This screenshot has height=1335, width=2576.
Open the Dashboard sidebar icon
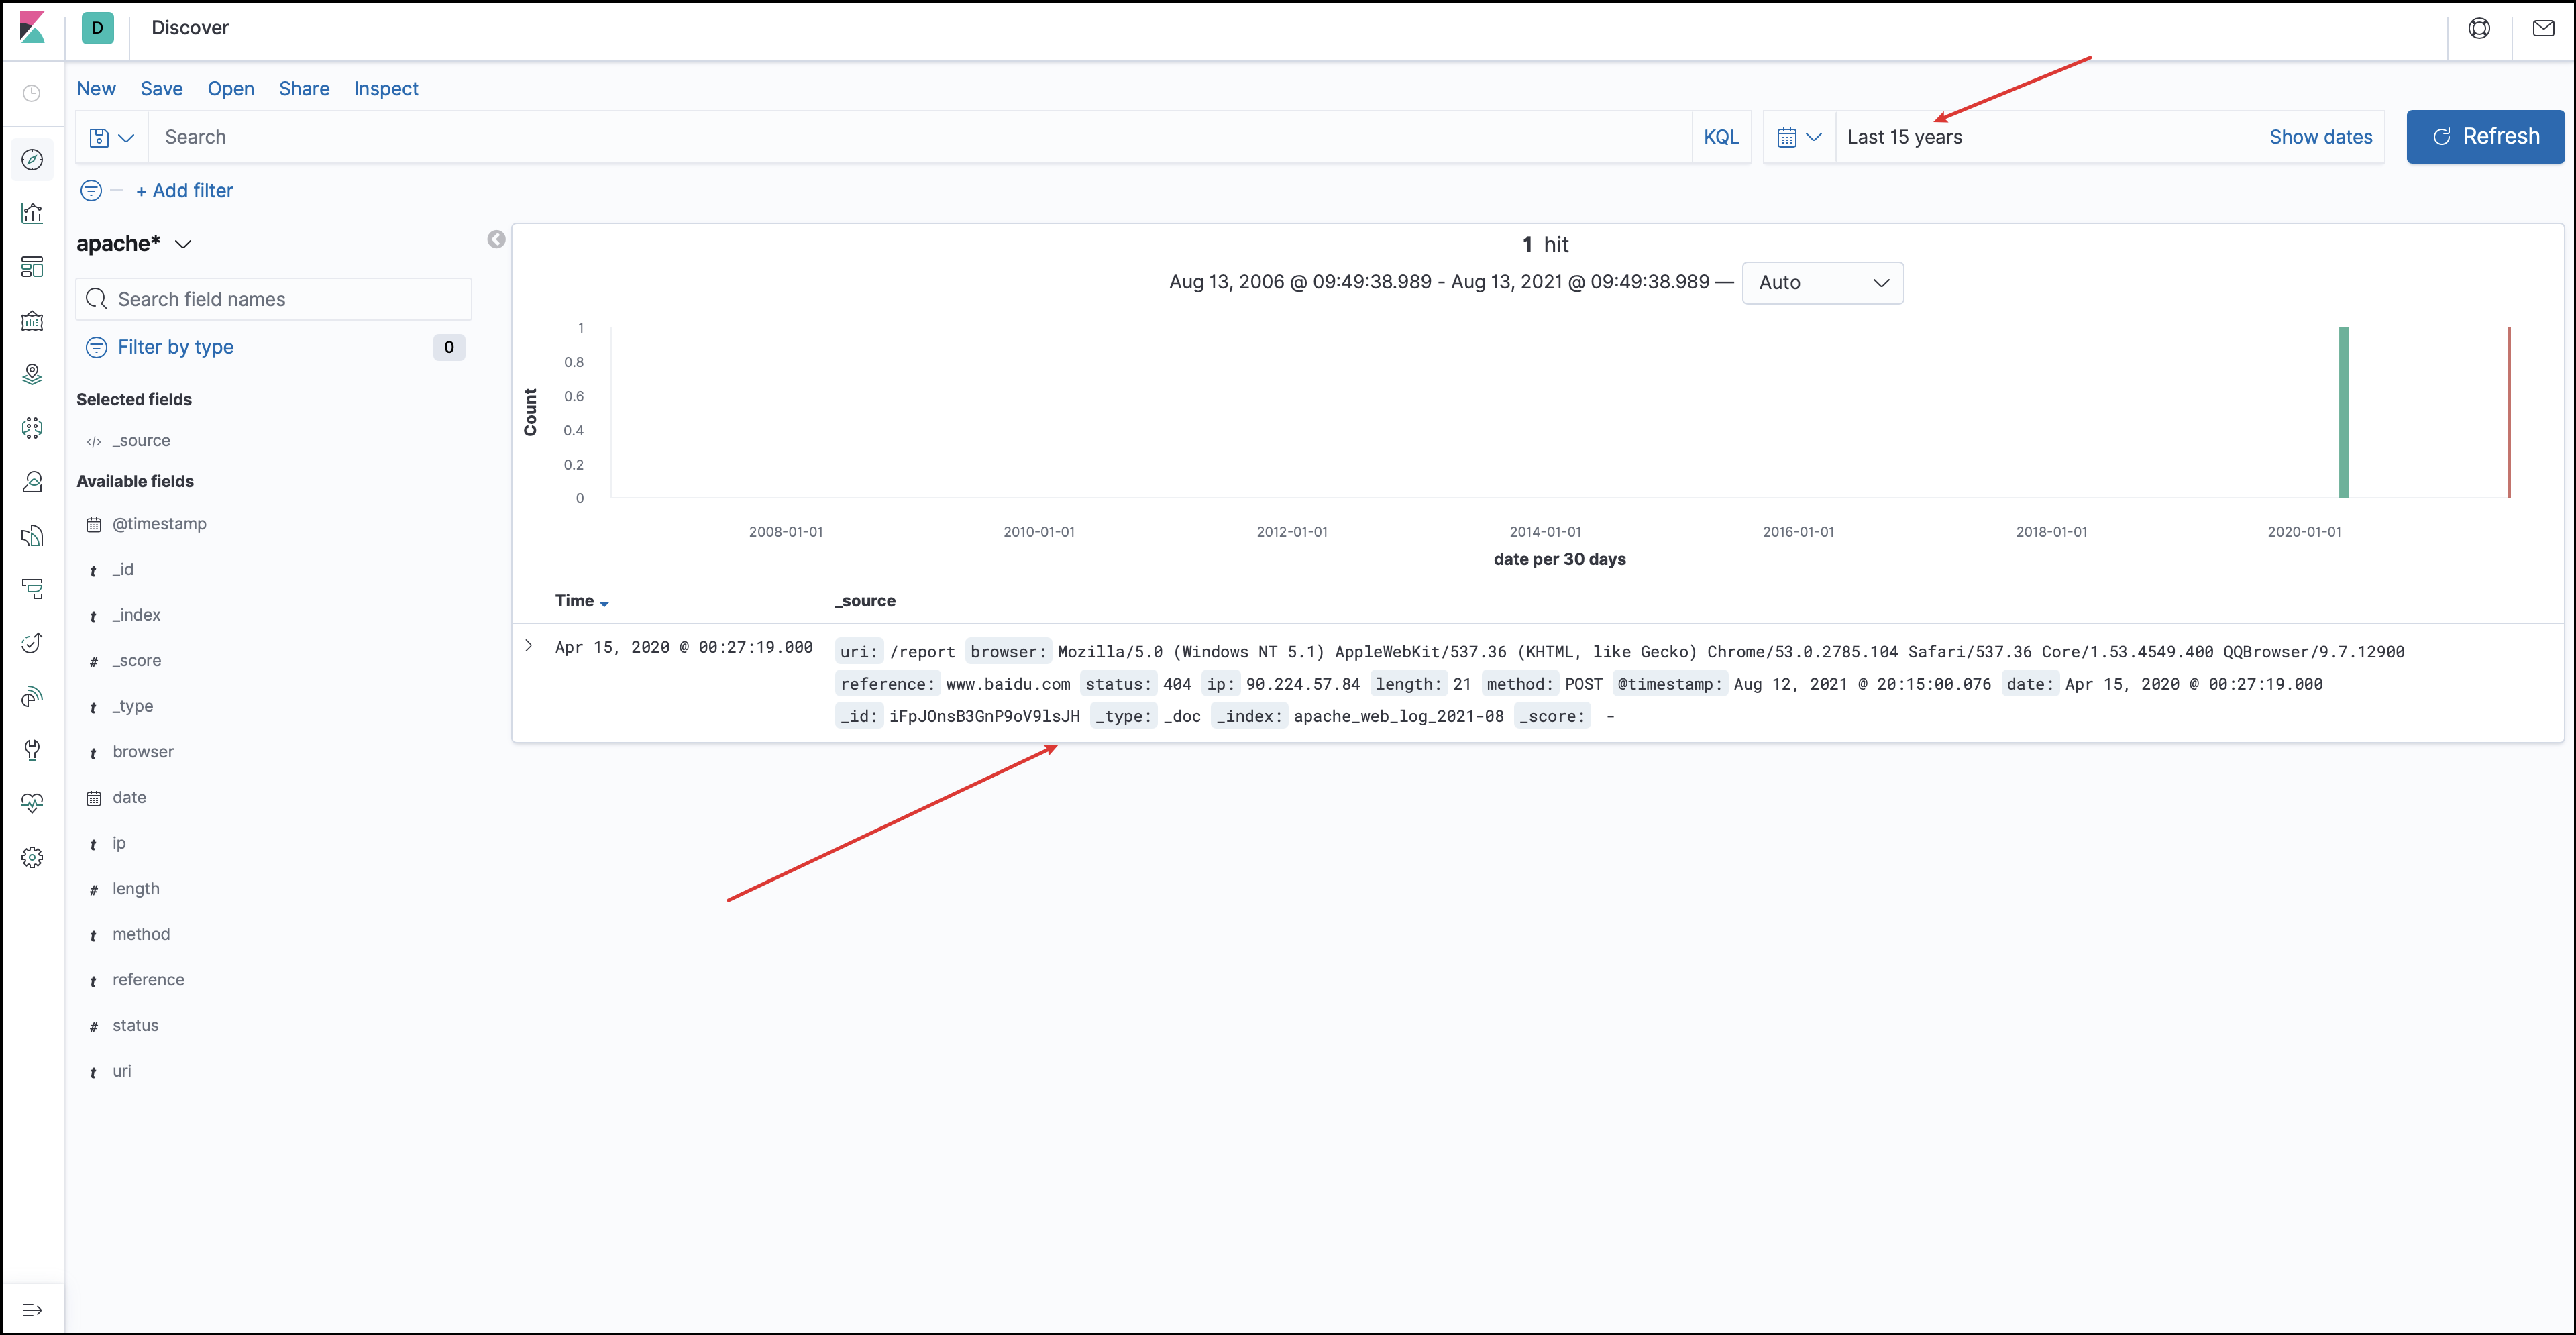[x=32, y=267]
